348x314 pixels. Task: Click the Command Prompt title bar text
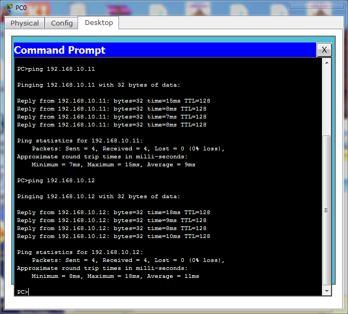(x=60, y=50)
